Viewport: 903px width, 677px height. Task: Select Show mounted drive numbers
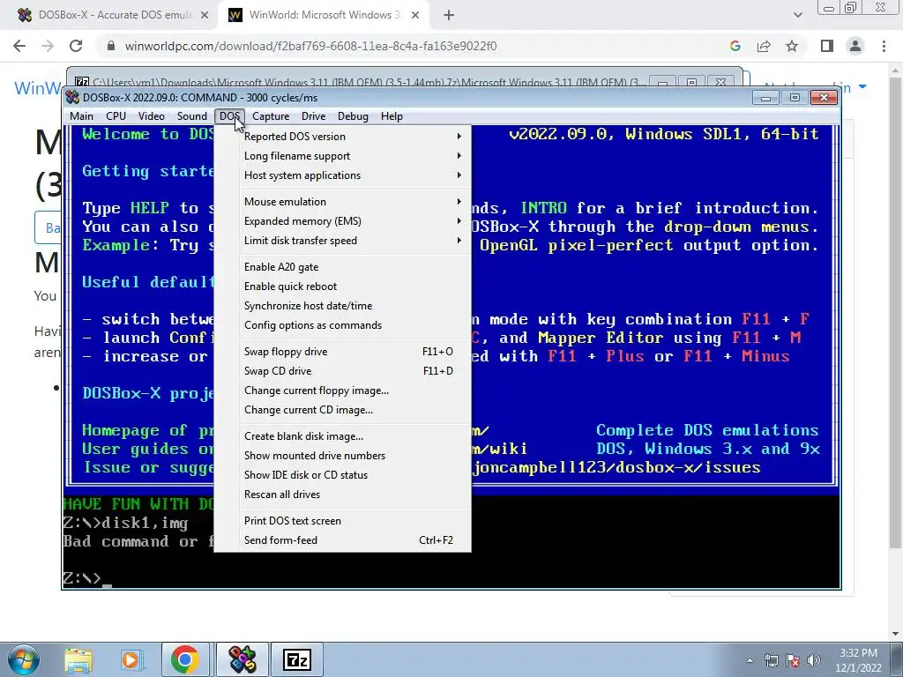pyautogui.click(x=343, y=456)
